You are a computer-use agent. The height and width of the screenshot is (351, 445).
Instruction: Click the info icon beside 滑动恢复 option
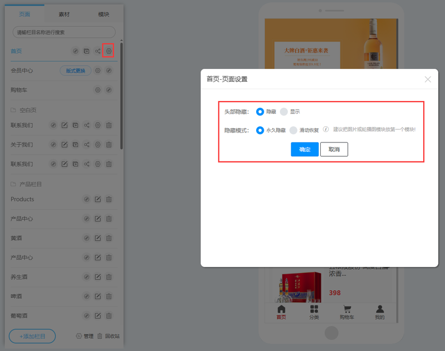coord(326,129)
